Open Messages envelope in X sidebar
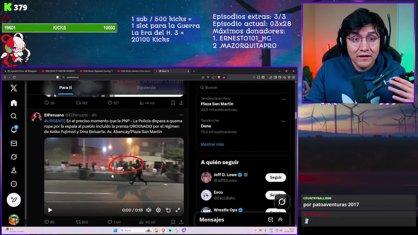418x235 pixels. pos(14,143)
